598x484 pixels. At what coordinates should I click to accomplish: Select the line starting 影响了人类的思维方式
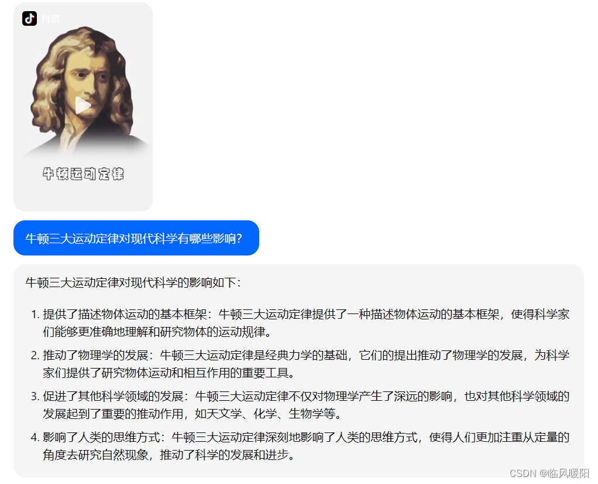[306, 437]
